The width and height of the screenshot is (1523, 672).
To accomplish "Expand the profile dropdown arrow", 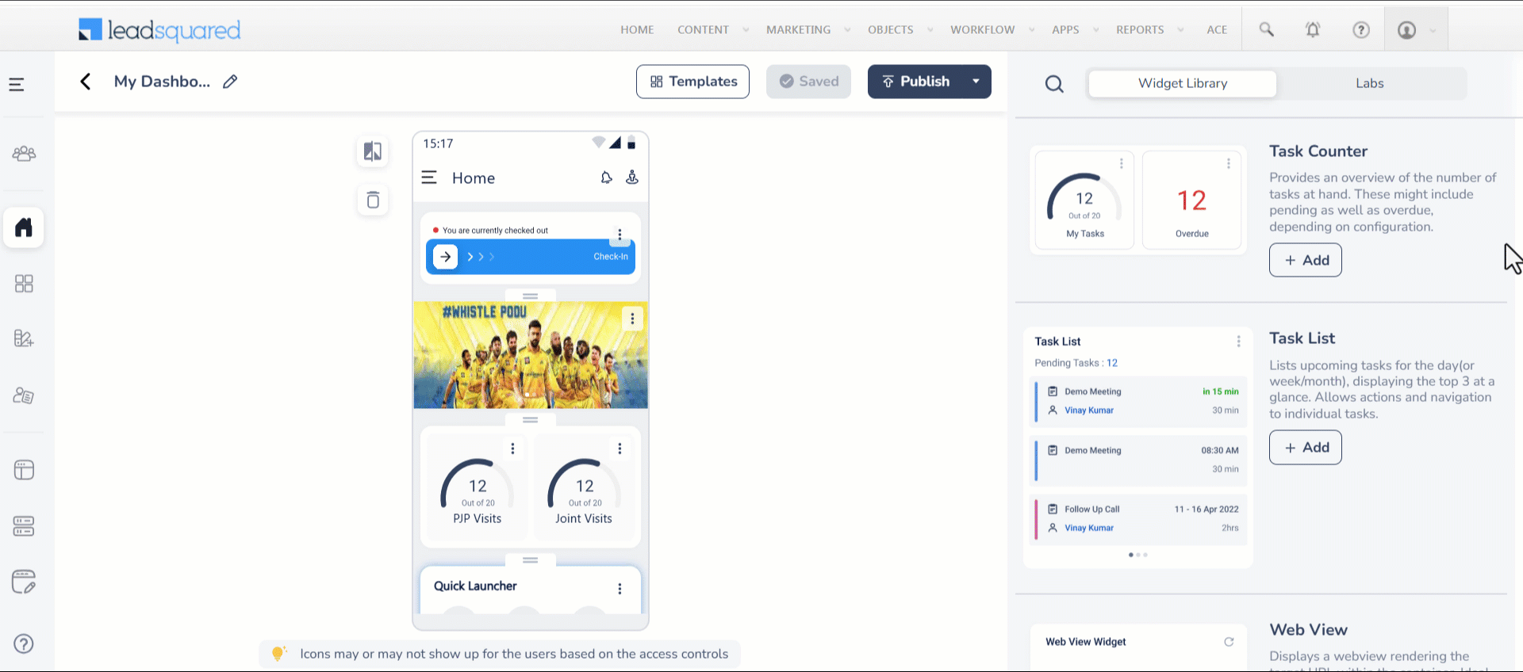I will [1433, 31].
